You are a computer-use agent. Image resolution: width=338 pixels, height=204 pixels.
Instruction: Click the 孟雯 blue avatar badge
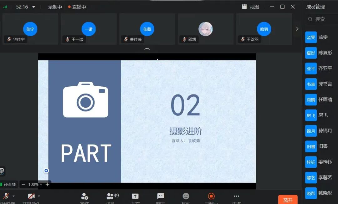tap(311, 37)
